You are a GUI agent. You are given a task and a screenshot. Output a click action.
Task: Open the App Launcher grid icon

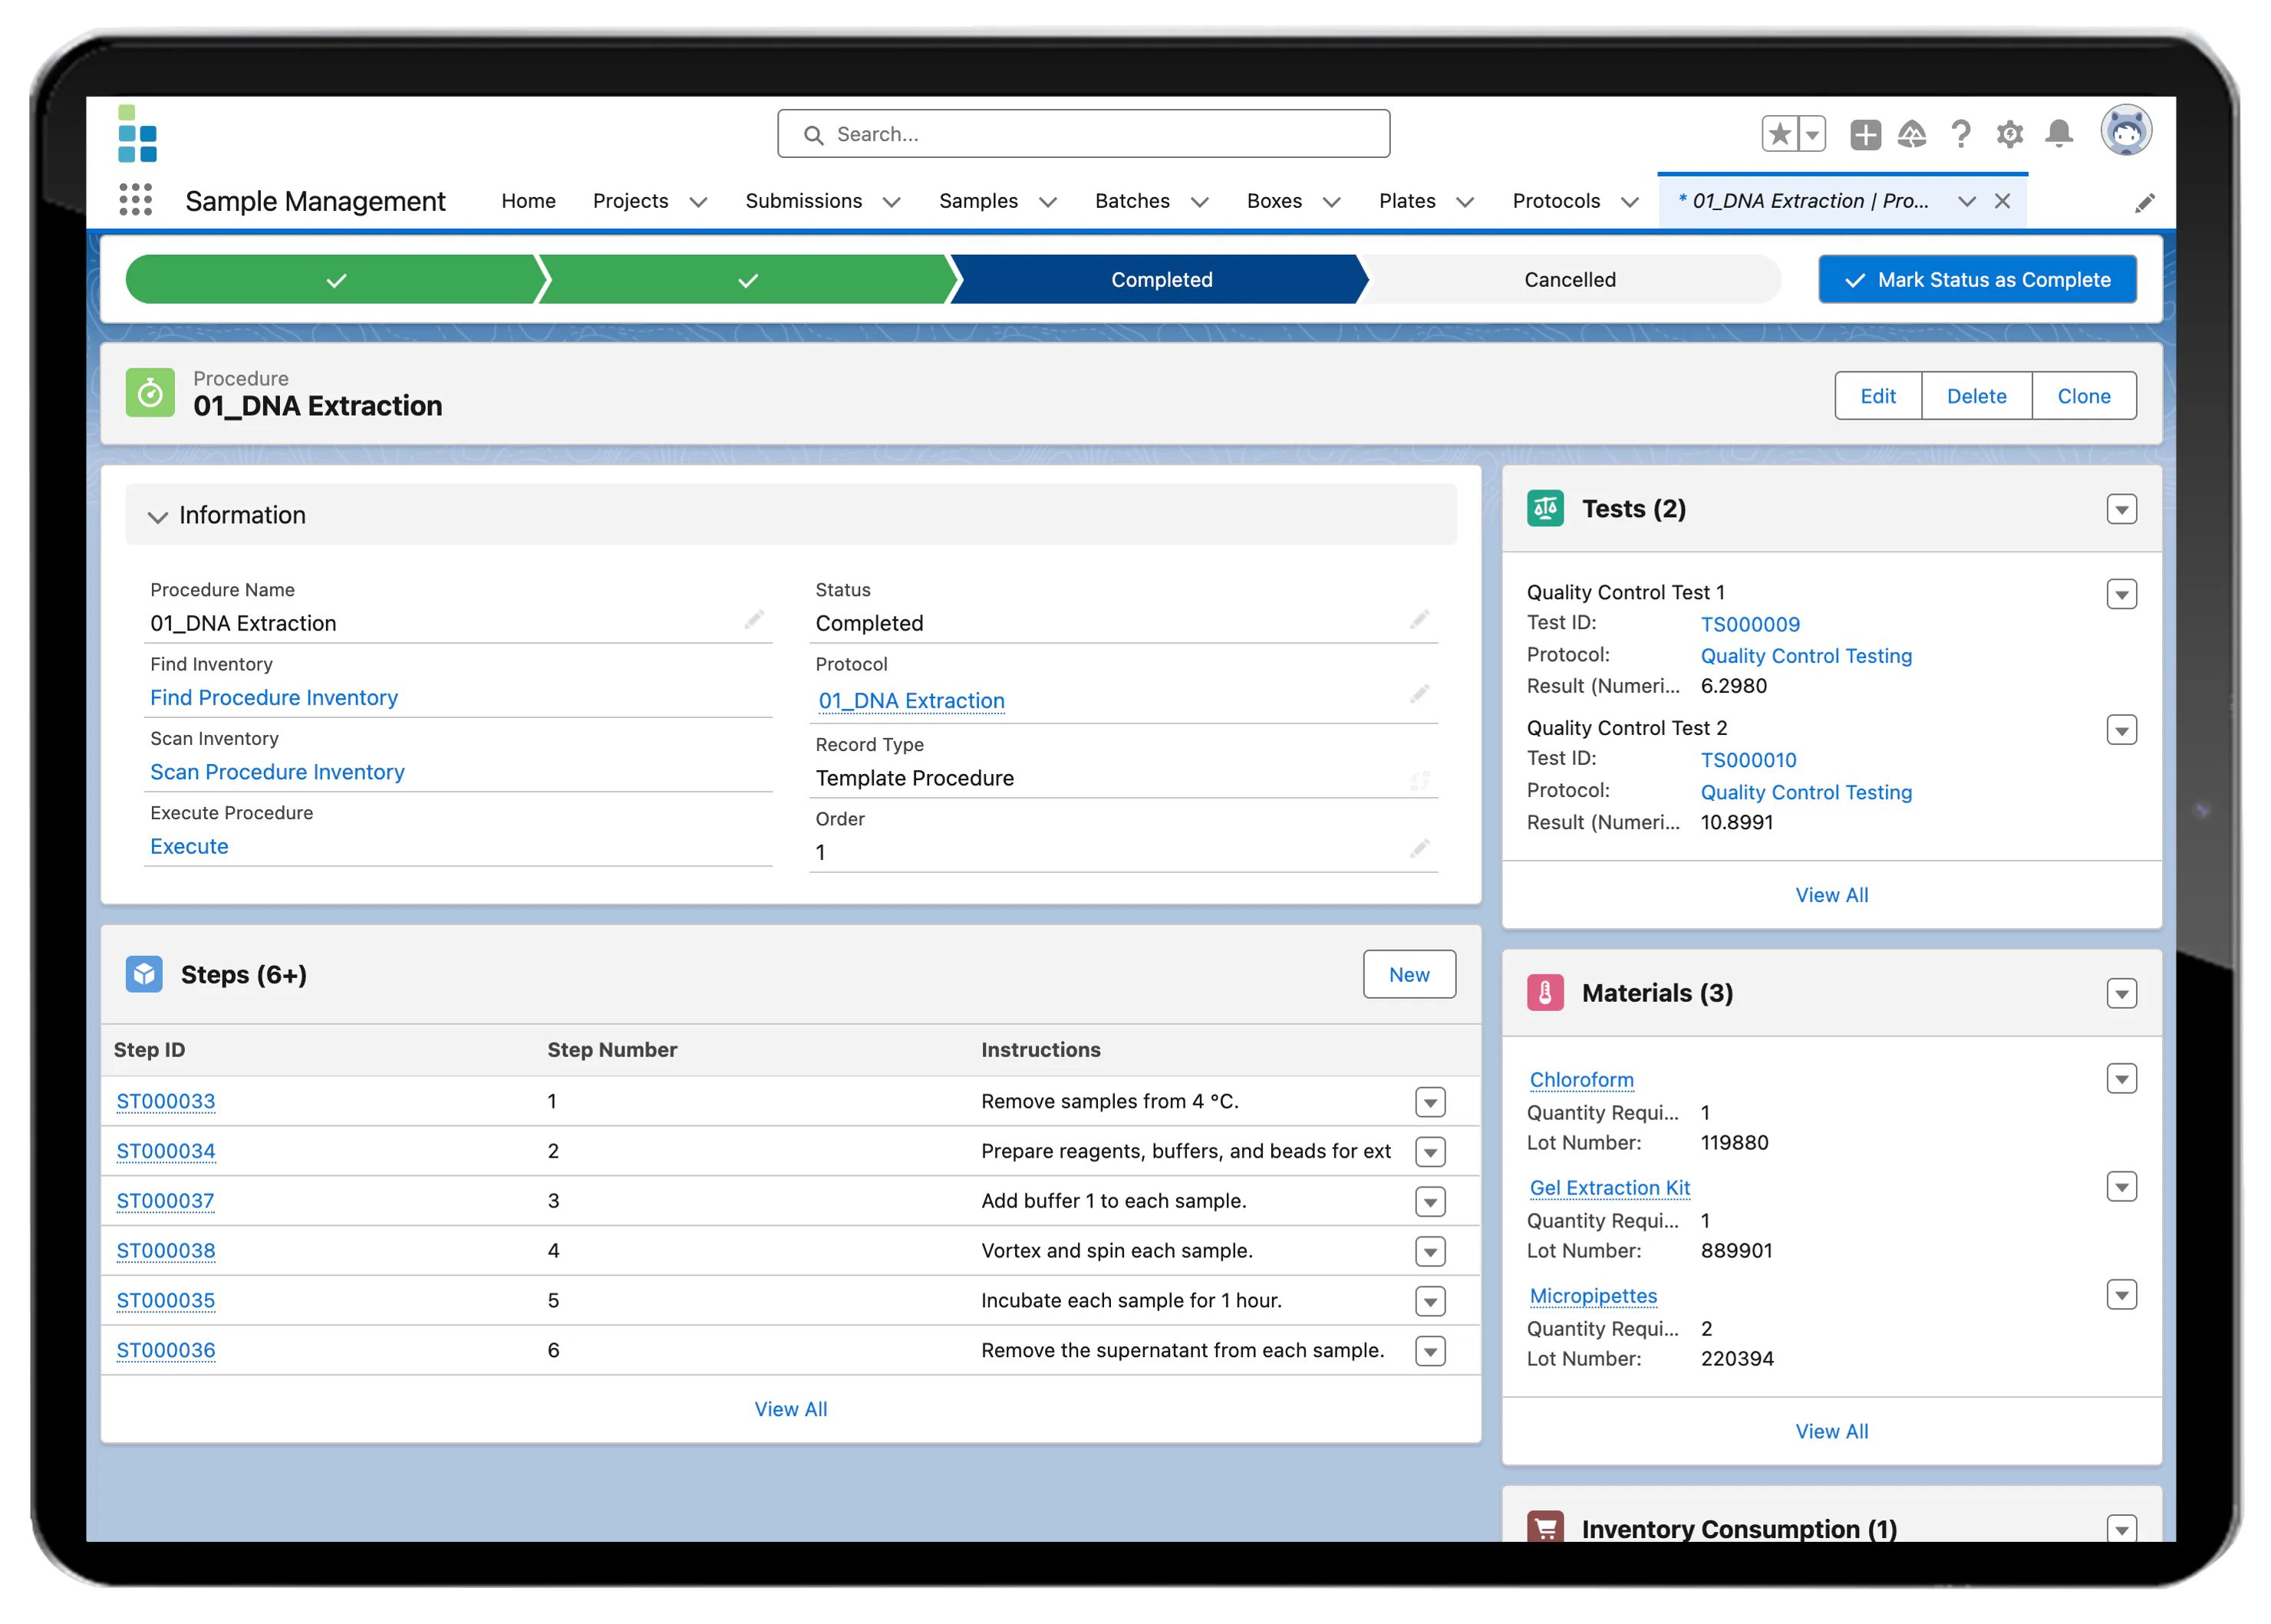(136, 200)
